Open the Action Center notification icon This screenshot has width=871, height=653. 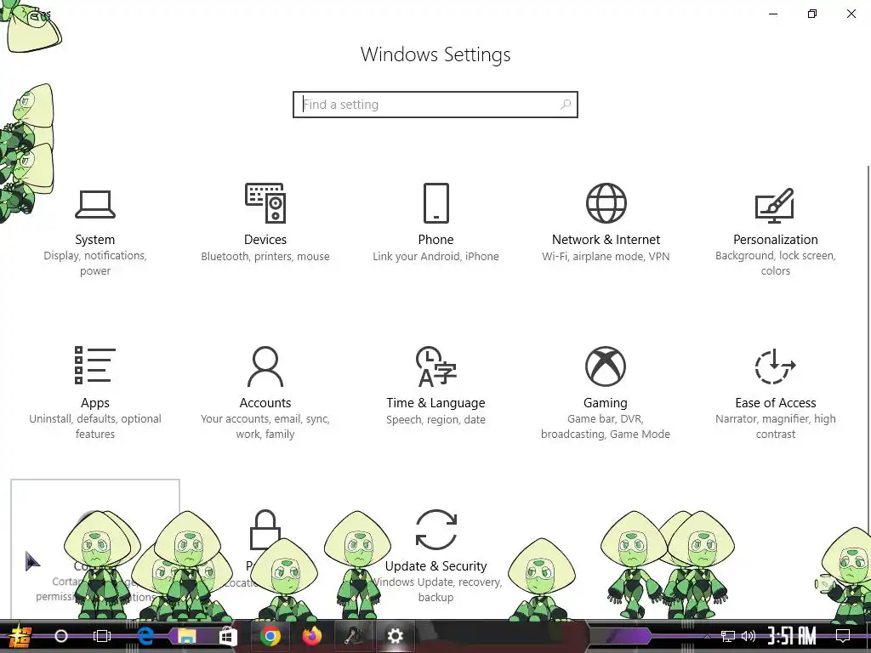[843, 636]
